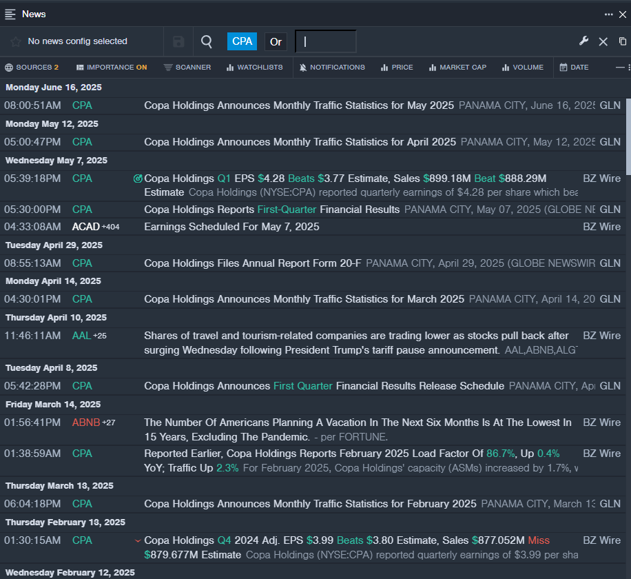The height and width of the screenshot is (579, 631).
Task: Click the News panel list icon in title bar
Action: point(10,14)
